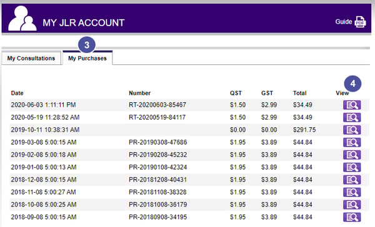The height and width of the screenshot is (227, 375).
Task: Click the GST column header
Action: (x=267, y=93)
